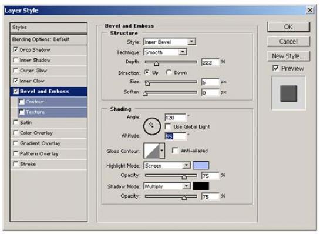Click the Cancel button

pyautogui.click(x=288, y=42)
